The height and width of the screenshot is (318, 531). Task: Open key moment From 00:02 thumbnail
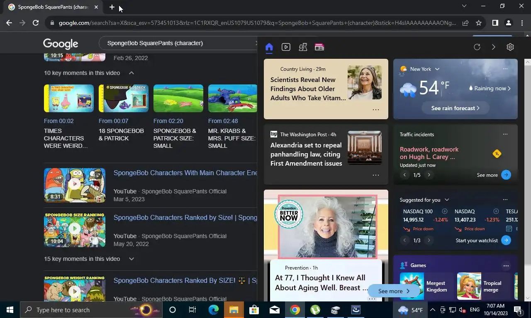click(x=69, y=99)
